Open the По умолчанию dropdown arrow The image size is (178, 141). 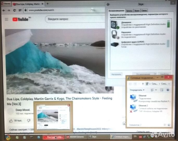[x=155, y=74]
